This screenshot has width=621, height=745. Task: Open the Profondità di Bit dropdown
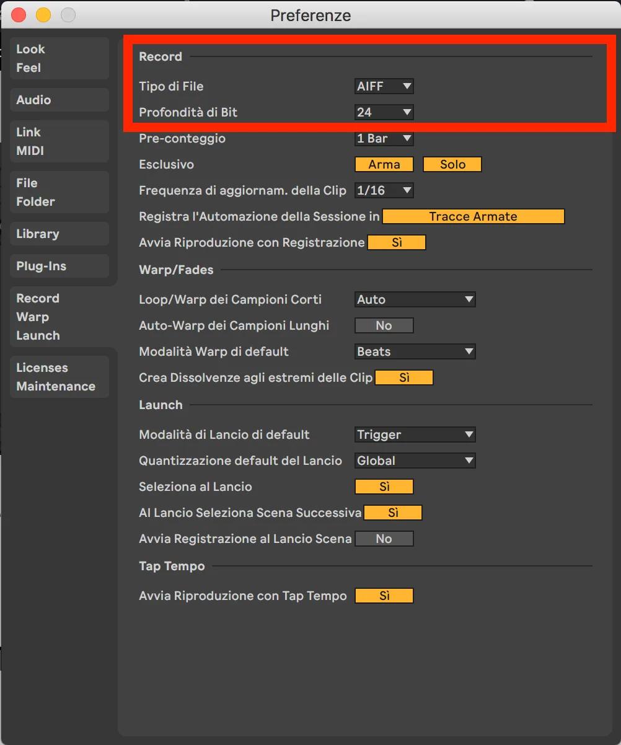[384, 112]
